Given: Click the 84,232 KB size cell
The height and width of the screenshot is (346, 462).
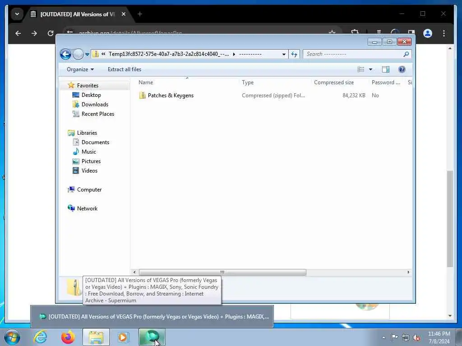Looking at the screenshot, I should pos(354,96).
